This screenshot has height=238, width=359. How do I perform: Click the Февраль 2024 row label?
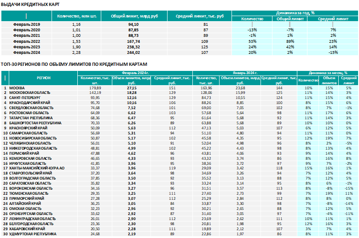coord(27,52)
